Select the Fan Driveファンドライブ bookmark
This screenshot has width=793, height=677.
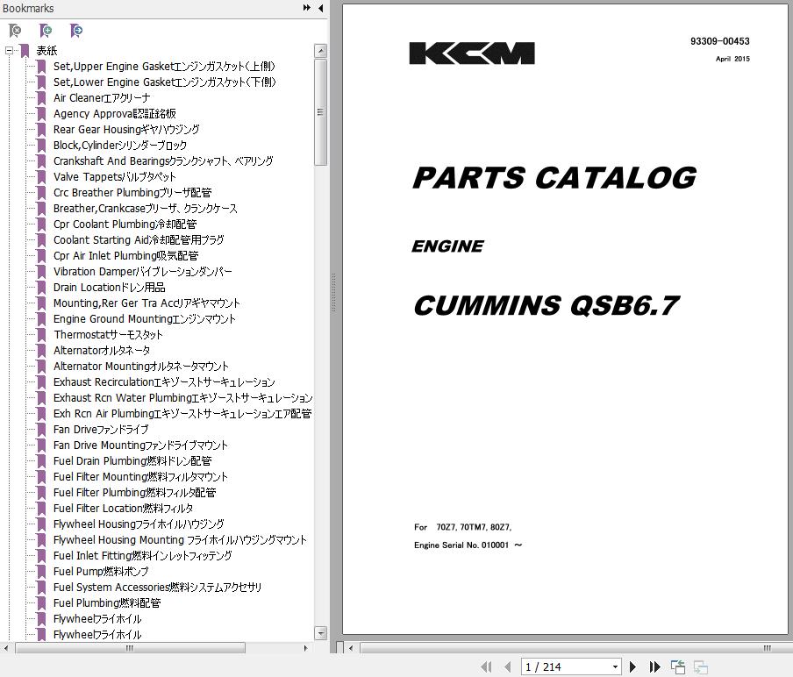point(101,429)
